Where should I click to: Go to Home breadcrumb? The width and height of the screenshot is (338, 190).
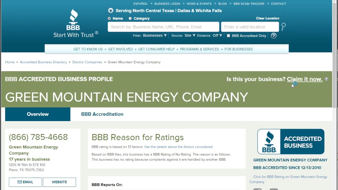click(10, 62)
